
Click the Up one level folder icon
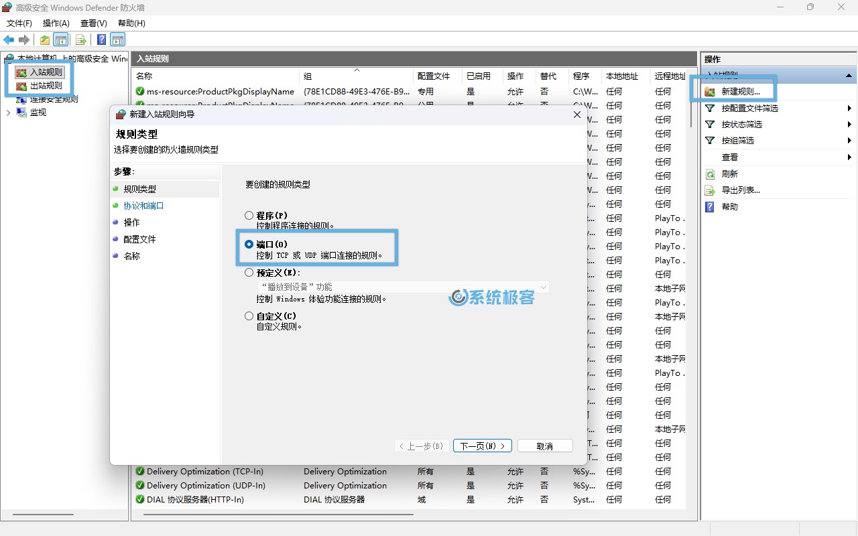coord(45,40)
